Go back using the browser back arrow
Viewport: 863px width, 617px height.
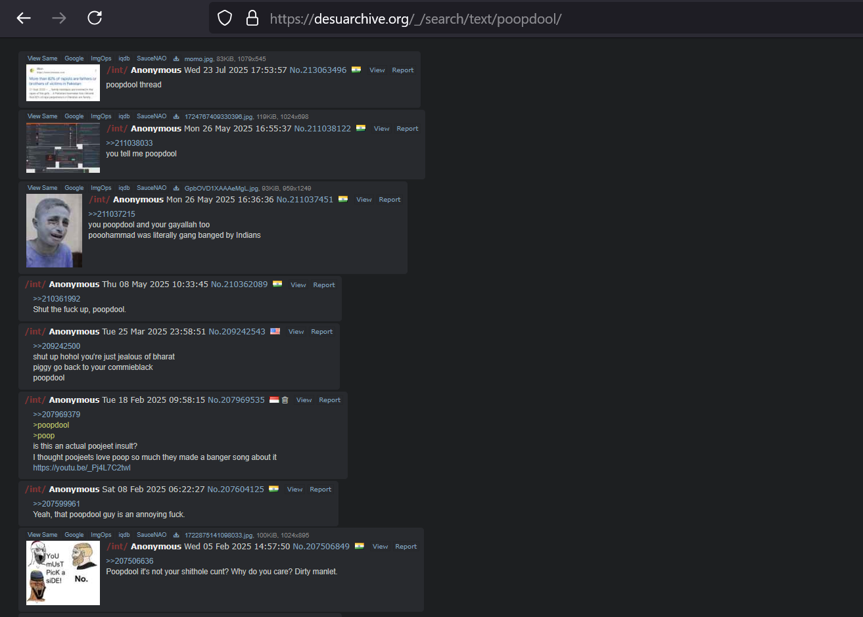pyautogui.click(x=24, y=18)
